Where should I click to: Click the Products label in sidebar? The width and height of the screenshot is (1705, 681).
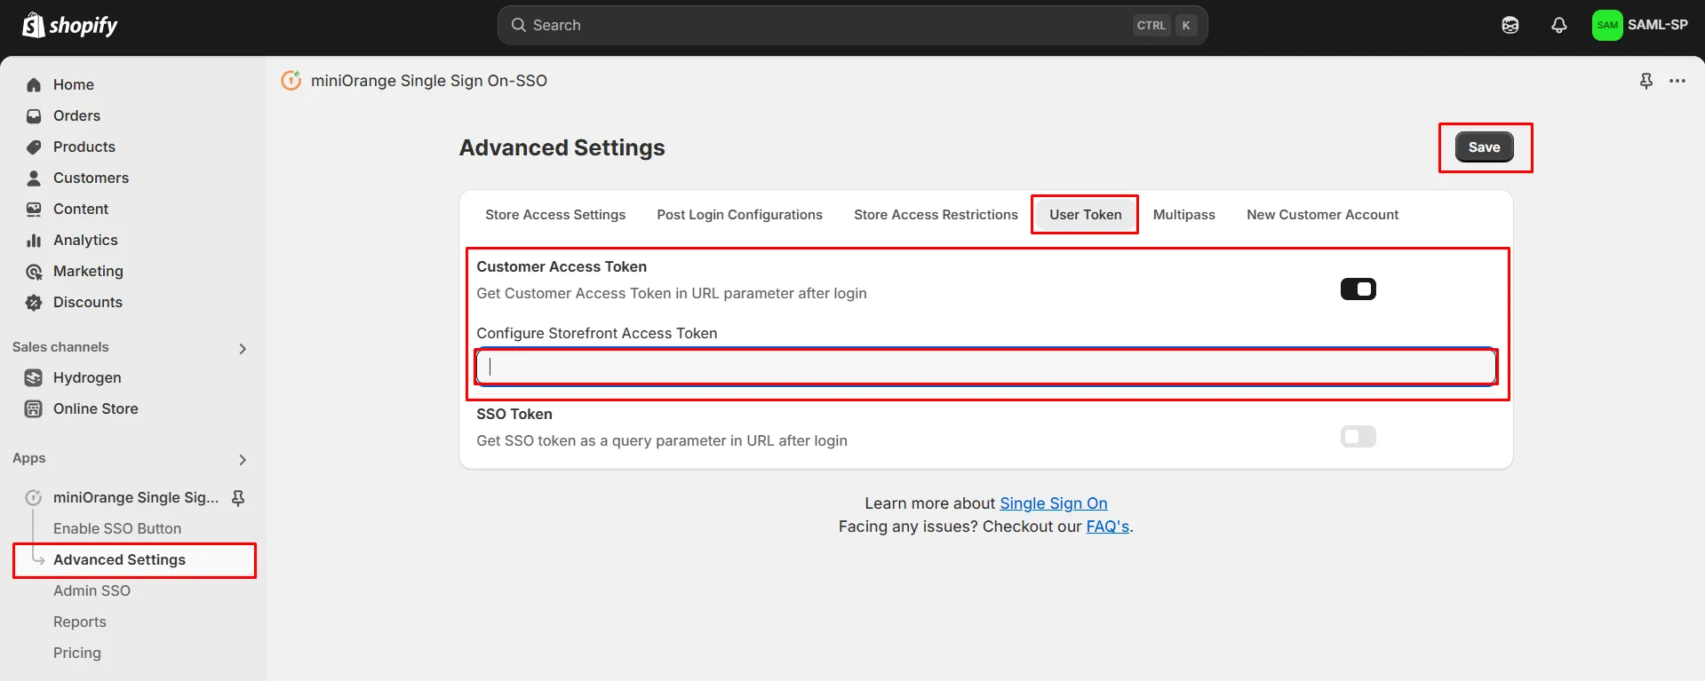tap(84, 146)
